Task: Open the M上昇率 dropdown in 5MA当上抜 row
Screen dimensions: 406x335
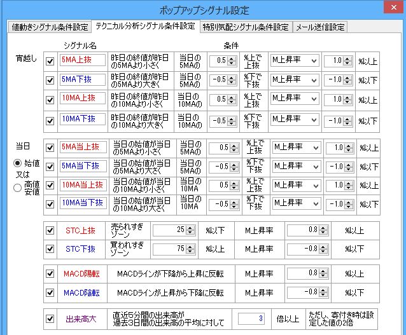Action: [295, 147]
